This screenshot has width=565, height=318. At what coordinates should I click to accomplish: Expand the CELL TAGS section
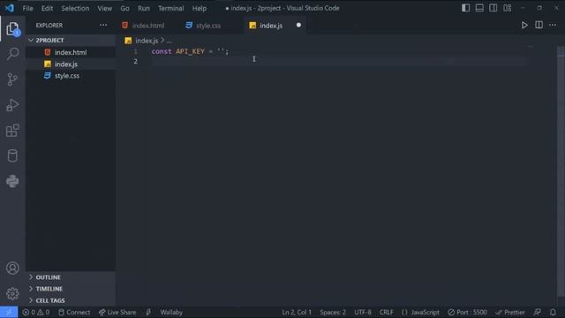point(71,300)
